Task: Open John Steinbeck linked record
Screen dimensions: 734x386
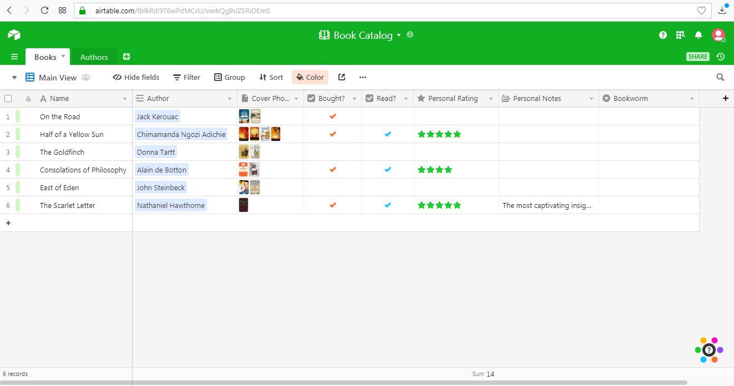Action: tap(161, 187)
